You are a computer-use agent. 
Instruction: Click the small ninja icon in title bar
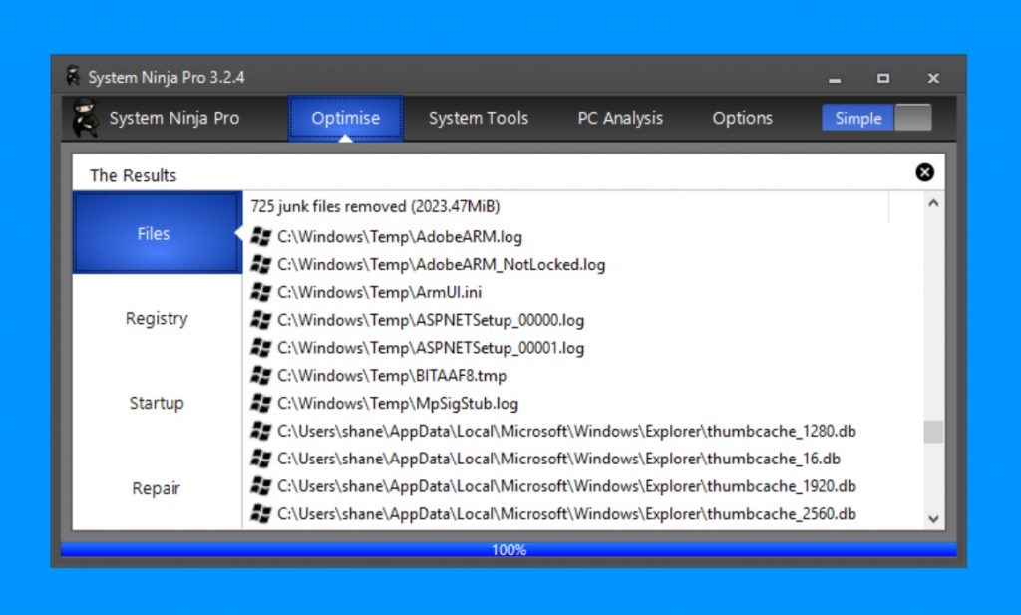coord(73,77)
